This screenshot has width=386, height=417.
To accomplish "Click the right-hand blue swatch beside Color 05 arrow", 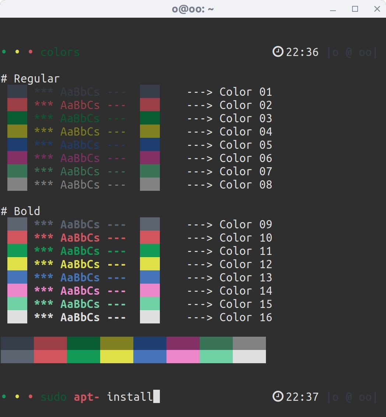I will click(x=150, y=144).
